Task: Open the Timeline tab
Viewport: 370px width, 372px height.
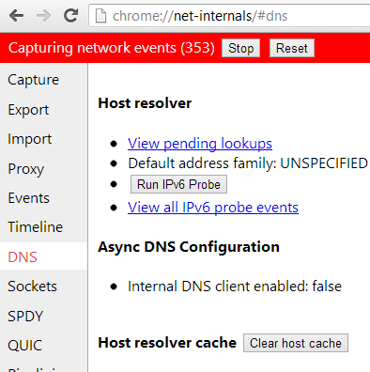Action: tap(36, 227)
